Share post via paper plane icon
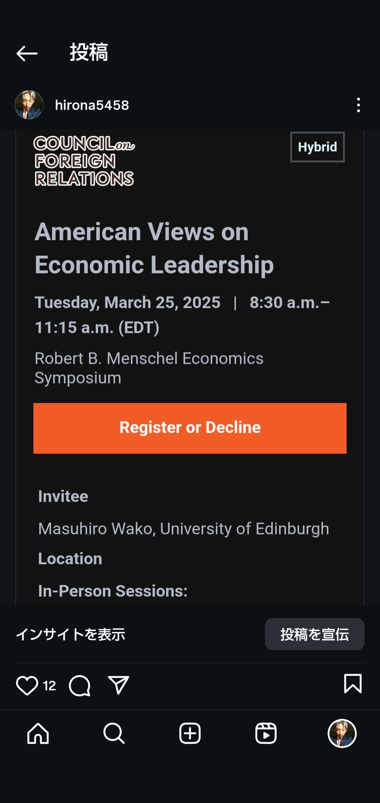 [x=118, y=685]
